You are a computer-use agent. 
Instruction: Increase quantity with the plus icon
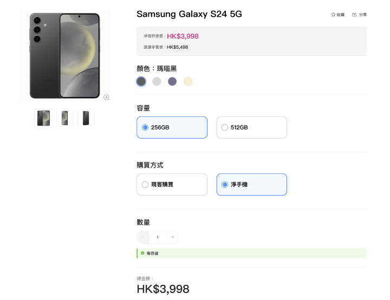coord(173,237)
